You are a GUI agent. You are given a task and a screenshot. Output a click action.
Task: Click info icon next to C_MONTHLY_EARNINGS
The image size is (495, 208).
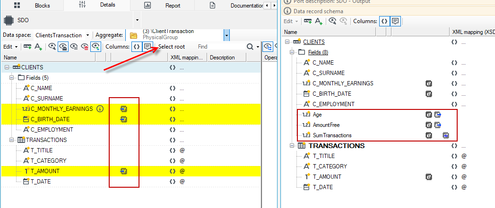point(100,109)
